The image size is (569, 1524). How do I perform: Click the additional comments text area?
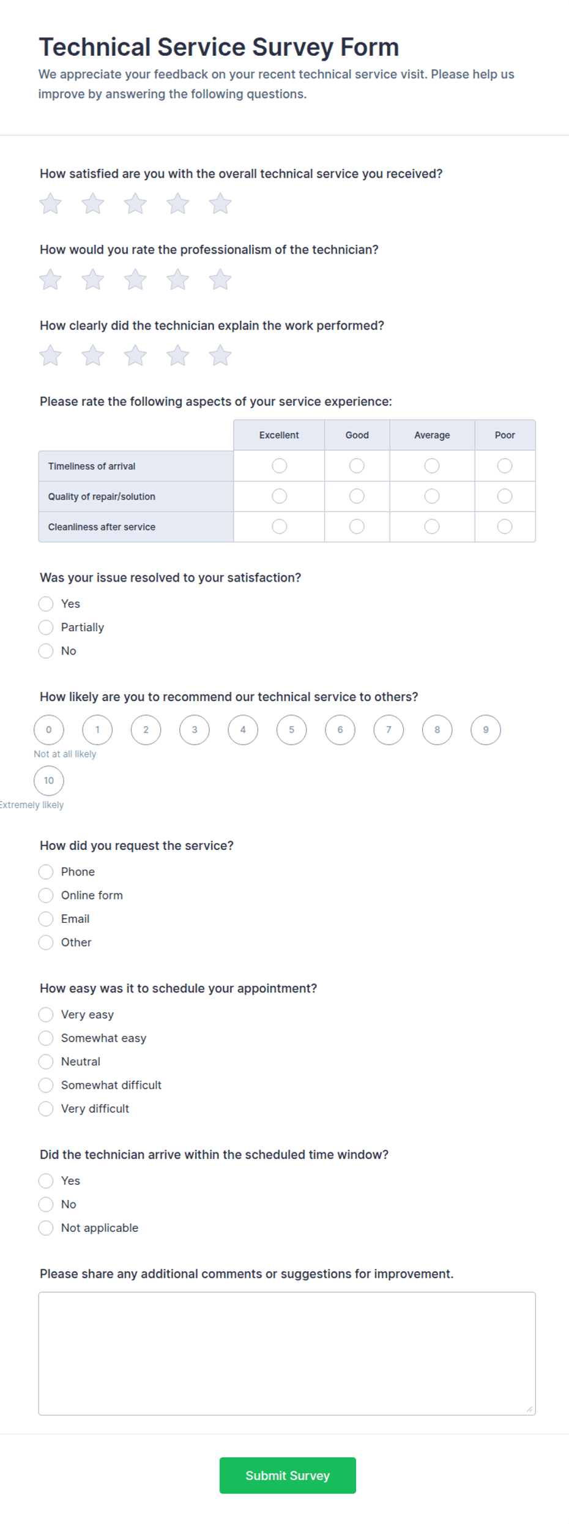tap(287, 1354)
